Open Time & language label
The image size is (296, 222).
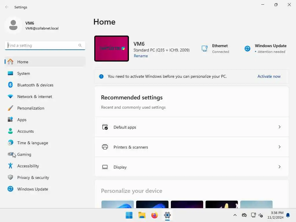click(x=33, y=143)
